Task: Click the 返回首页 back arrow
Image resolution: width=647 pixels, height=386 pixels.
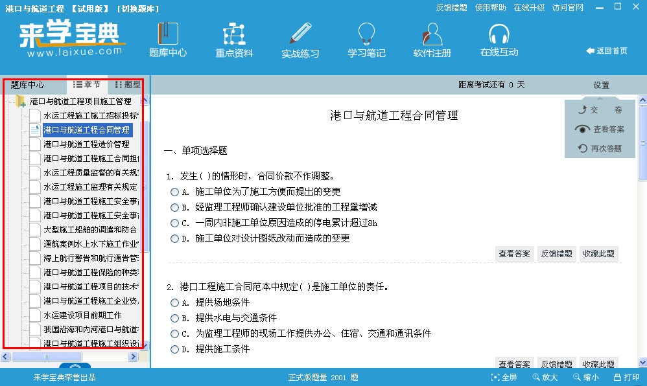Action: tap(590, 51)
